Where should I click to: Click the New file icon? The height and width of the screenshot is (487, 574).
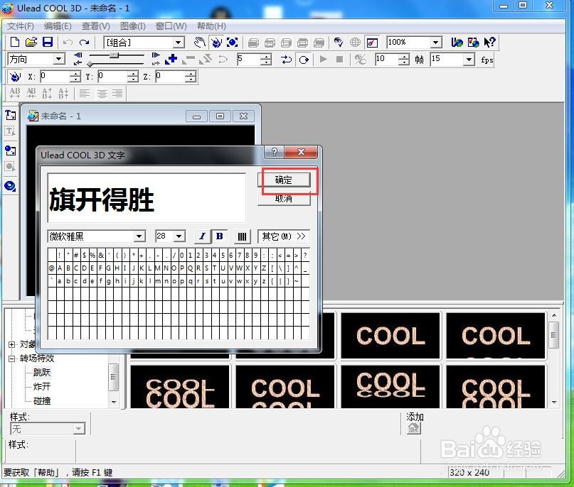coord(15,43)
